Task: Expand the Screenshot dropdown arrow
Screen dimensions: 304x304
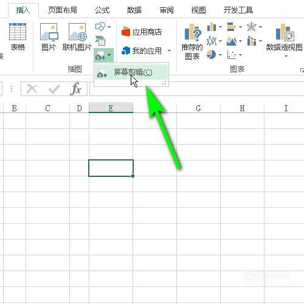Action: (109, 55)
